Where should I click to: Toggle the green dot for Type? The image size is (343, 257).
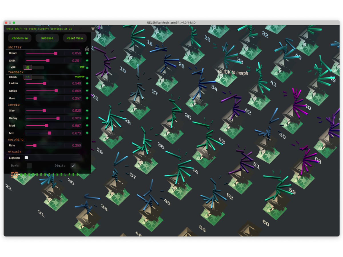(87, 68)
